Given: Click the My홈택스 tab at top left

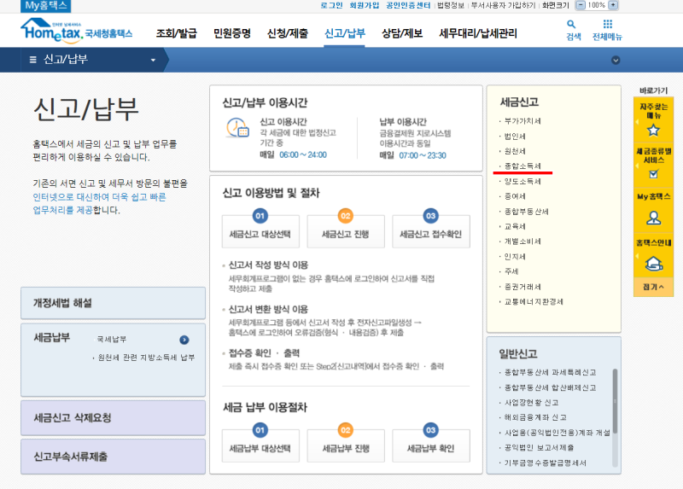Looking at the screenshot, I should pyautogui.click(x=45, y=6).
